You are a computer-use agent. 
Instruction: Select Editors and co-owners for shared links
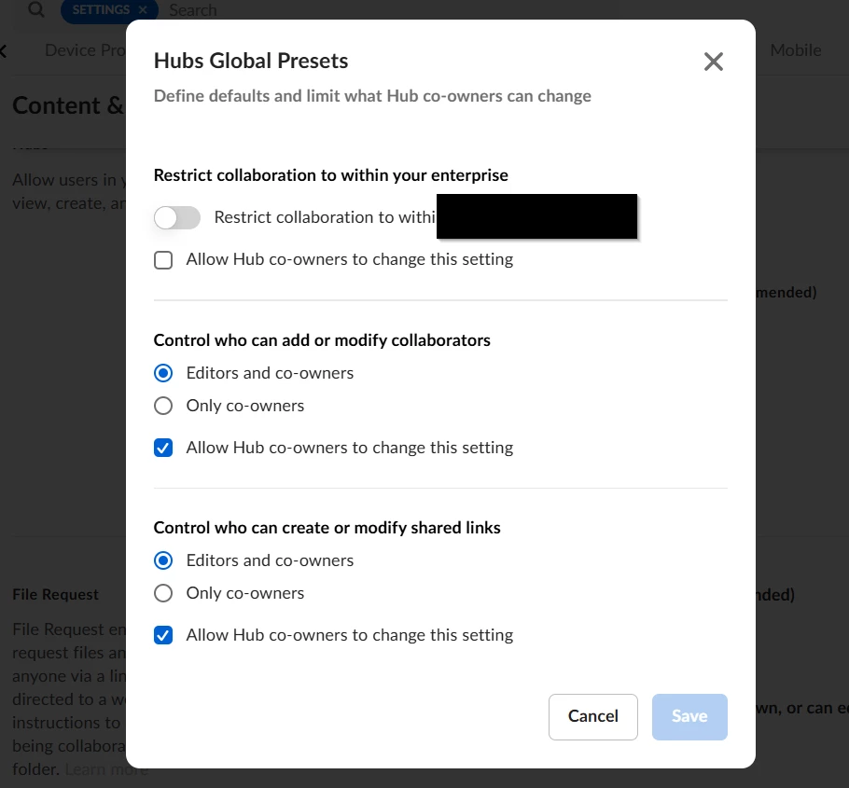[x=163, y=560]
